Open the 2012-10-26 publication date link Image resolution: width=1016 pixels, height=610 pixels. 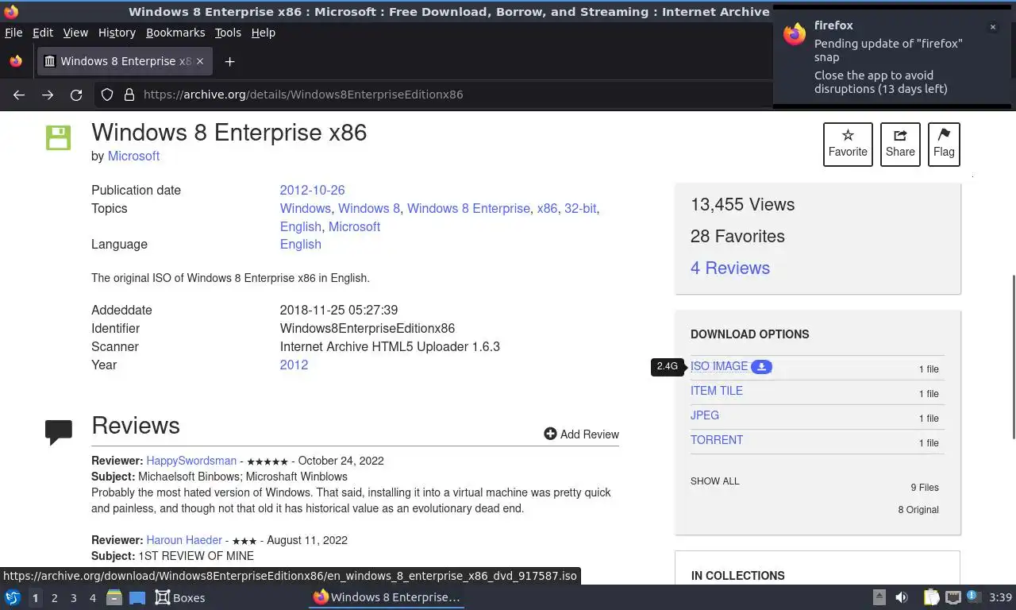click(312, 190)
